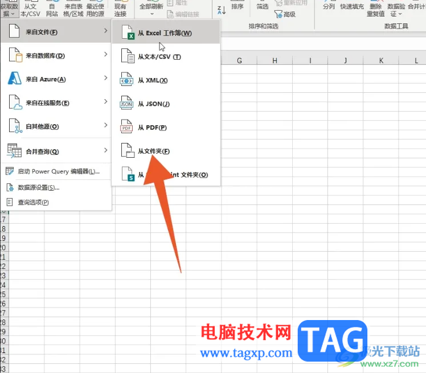Open the 获取数据 dropdown button

coord(9,9)
